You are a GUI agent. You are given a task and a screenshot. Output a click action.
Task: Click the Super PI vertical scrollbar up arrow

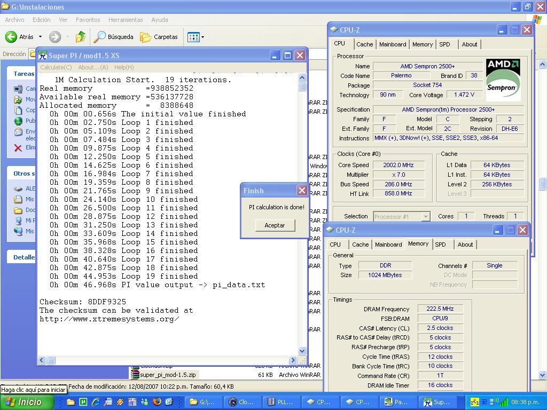(302, 77)
